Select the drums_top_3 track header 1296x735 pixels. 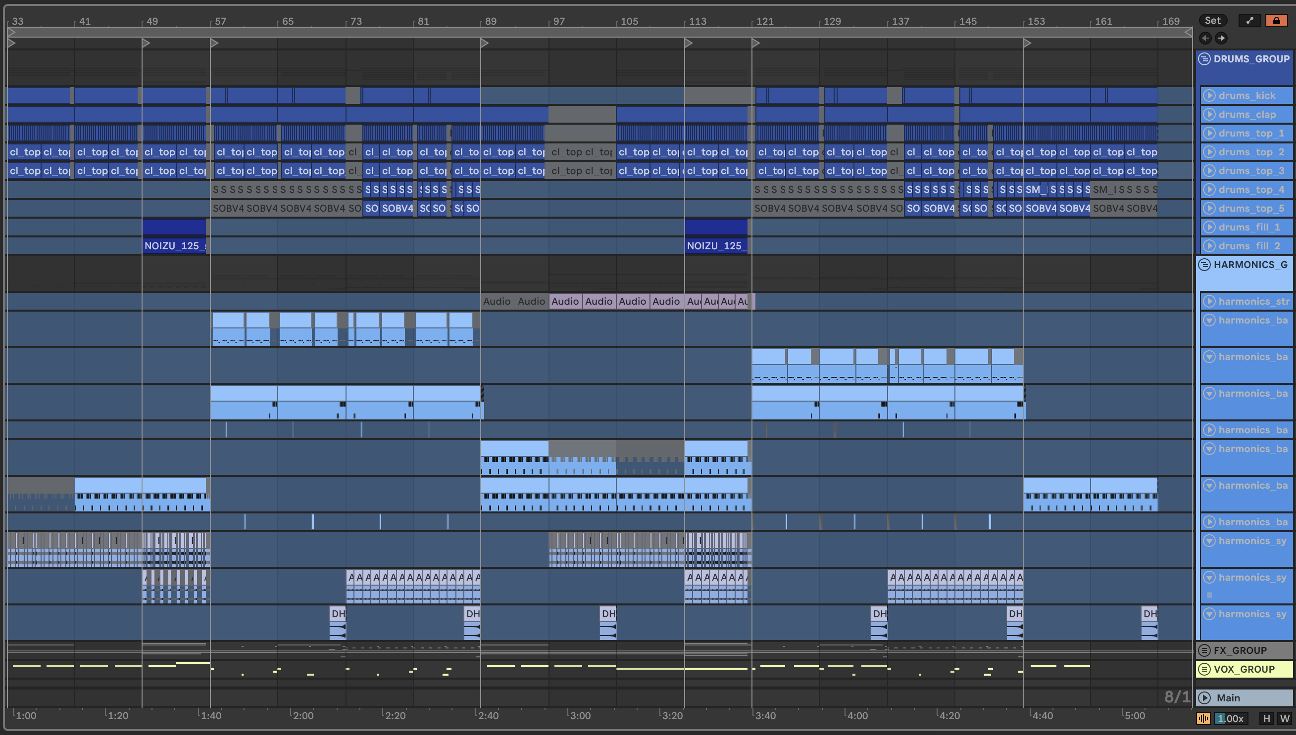(x=1251, y=171)
